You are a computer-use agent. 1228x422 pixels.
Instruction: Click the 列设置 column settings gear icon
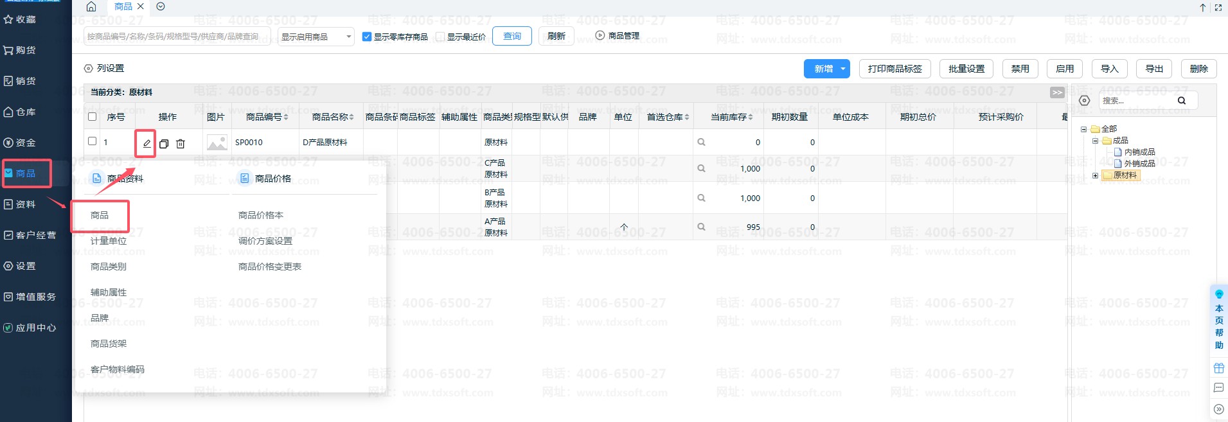pyautogui.click(x=89, y=68)
